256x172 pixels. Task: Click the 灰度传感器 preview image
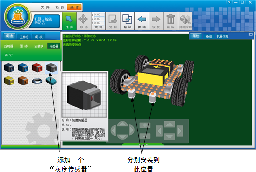click(84, 95)
